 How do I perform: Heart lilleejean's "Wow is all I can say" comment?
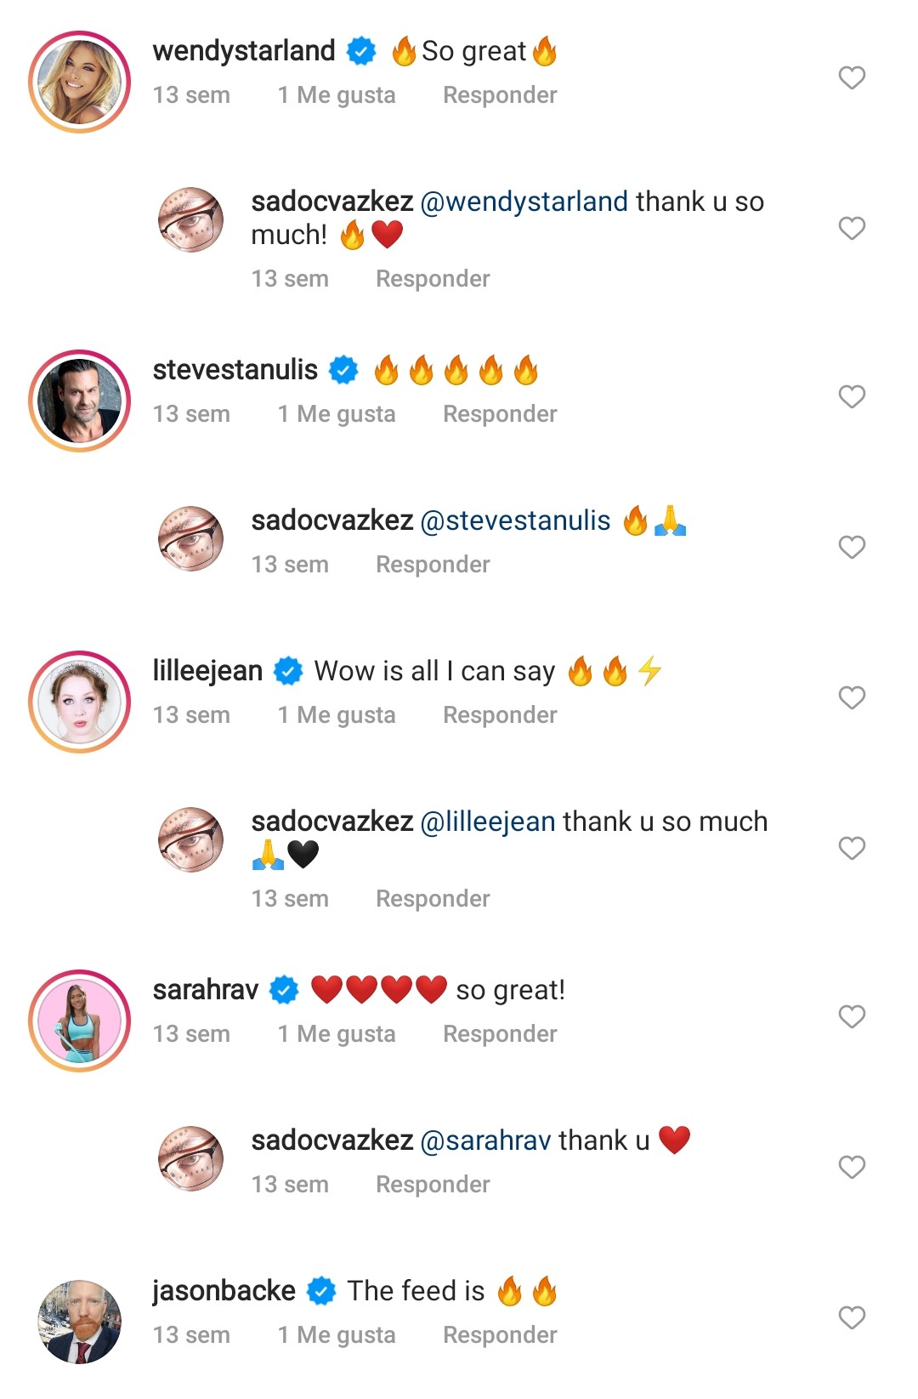(852, 697)
